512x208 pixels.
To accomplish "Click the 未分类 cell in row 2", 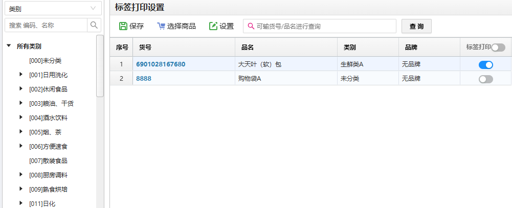I will (x=368, y=79).
